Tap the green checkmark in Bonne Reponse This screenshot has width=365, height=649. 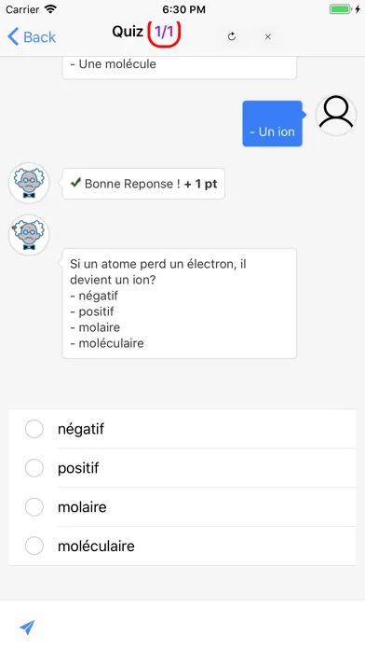(x=75, y=183)
